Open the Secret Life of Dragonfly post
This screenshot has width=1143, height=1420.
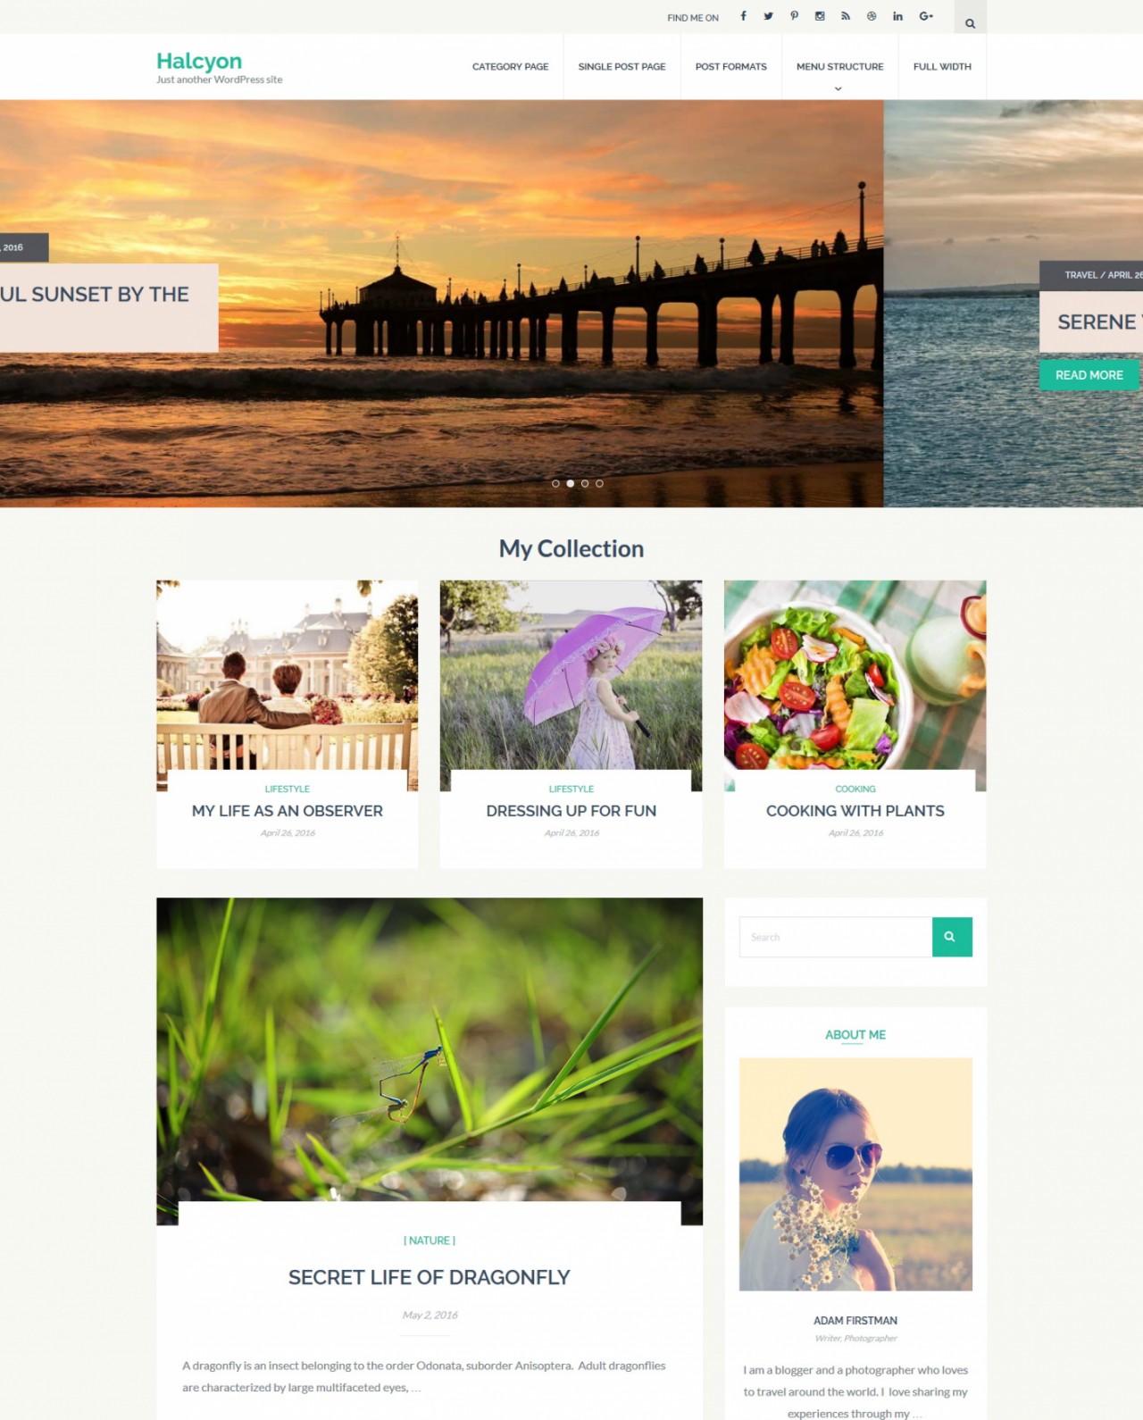pos(429,1278)
